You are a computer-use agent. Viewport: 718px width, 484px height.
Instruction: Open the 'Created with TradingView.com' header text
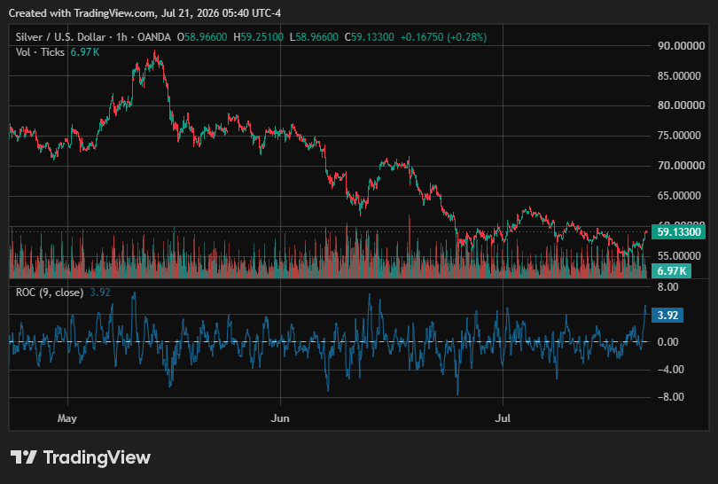(x=144, y=13)
